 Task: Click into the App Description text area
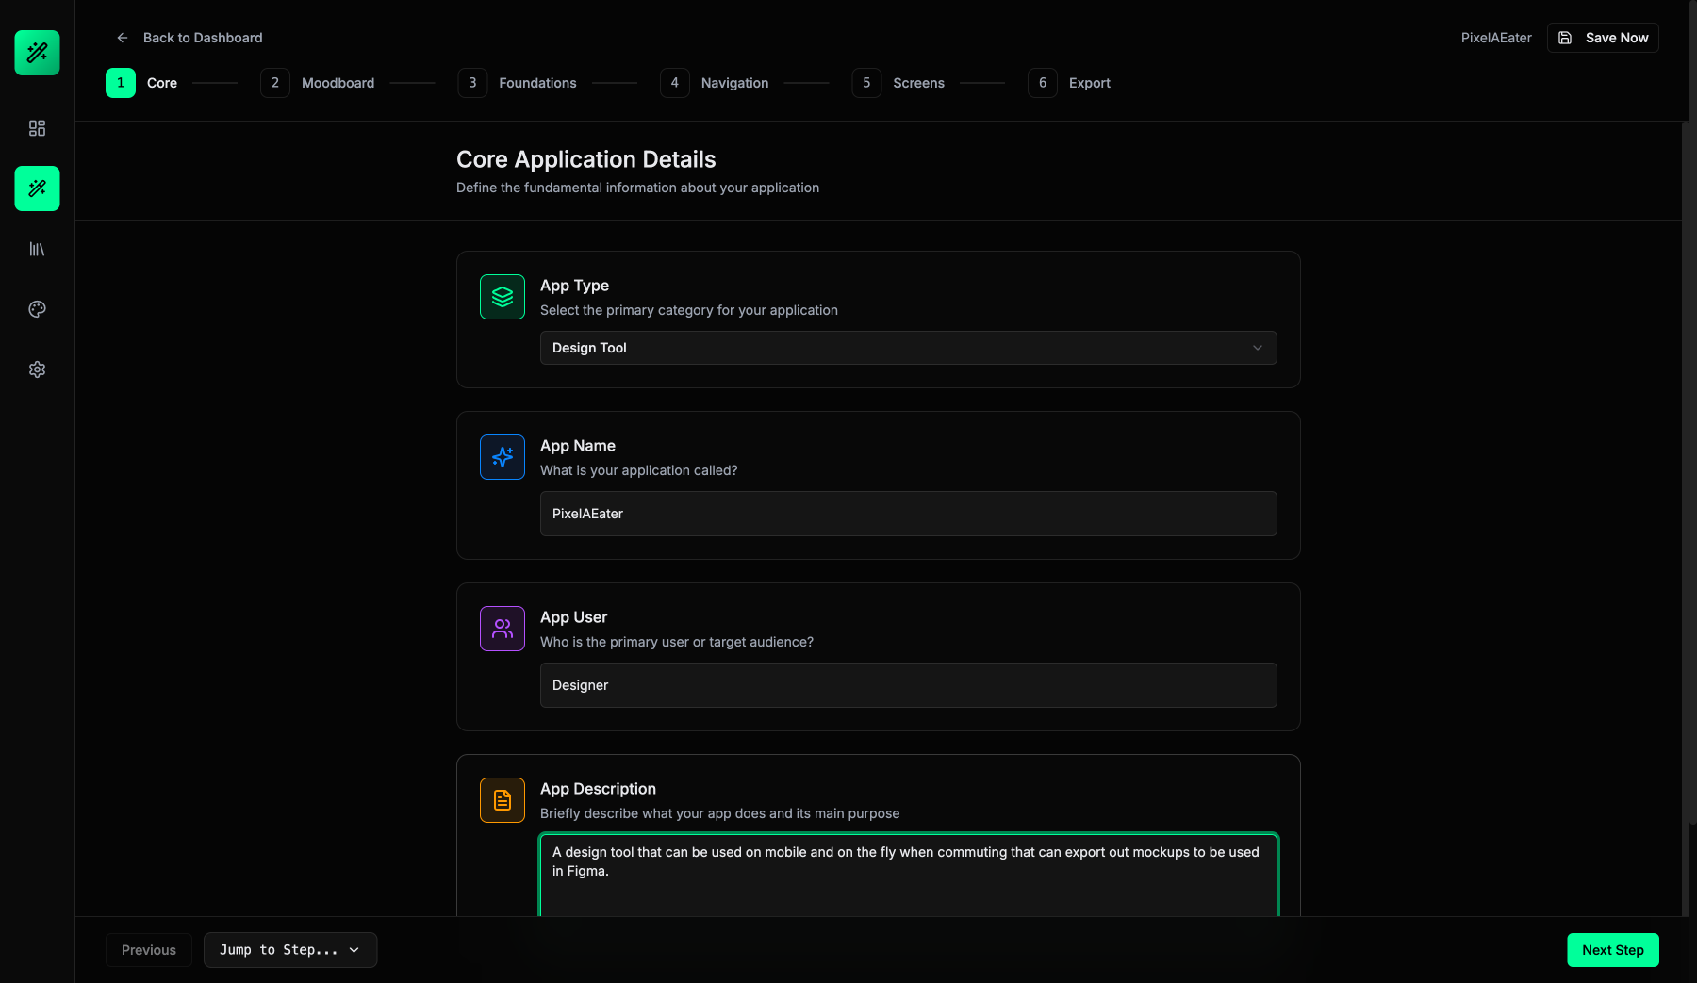(x=909, y=875)
